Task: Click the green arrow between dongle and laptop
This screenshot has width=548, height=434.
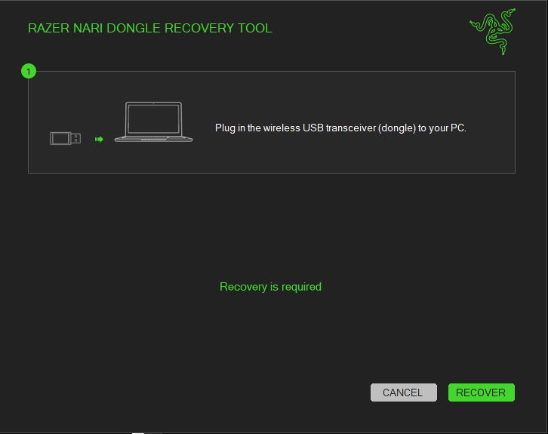Action: [99, 140]
